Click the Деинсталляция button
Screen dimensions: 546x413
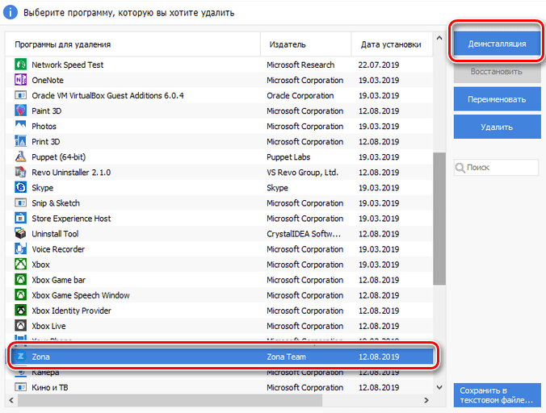coord(497,44)
